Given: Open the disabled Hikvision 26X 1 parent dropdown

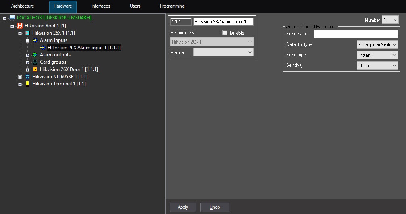Looking at the screenshot, I should coord(212,42).
